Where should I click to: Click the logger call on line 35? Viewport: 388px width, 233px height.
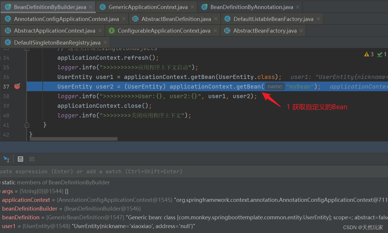tap(128, 67)
